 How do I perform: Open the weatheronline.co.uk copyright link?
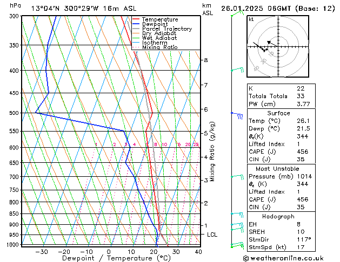(x=283, y=258)
